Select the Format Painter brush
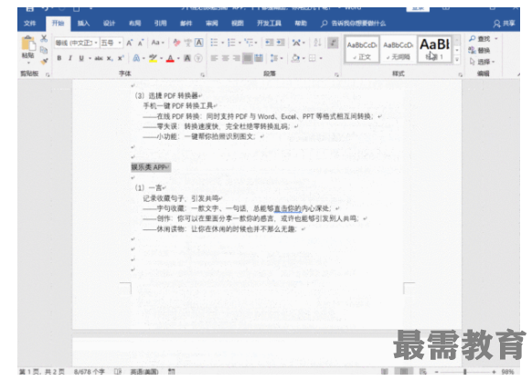The width and height of the screenshot is (532, 381). 44,61
